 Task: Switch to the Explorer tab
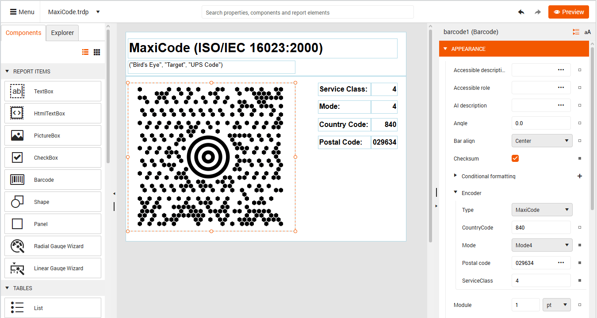click(x=62, y=33)
